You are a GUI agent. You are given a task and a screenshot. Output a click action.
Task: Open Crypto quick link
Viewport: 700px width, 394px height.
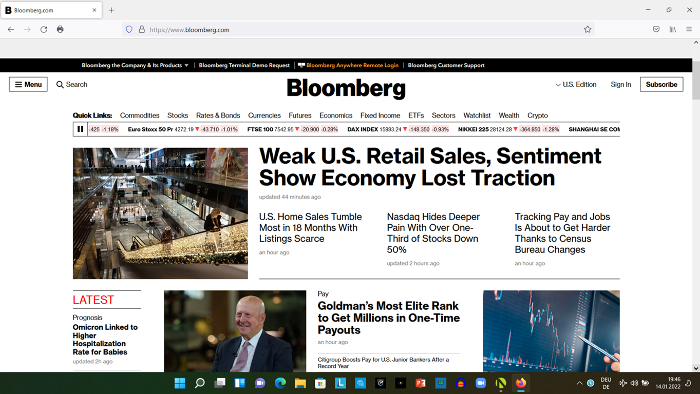click(538, 115)
